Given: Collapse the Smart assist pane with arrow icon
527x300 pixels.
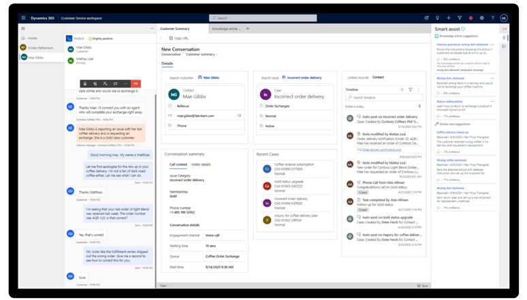Looking at the screenshot, I should (x=504, y=29).
